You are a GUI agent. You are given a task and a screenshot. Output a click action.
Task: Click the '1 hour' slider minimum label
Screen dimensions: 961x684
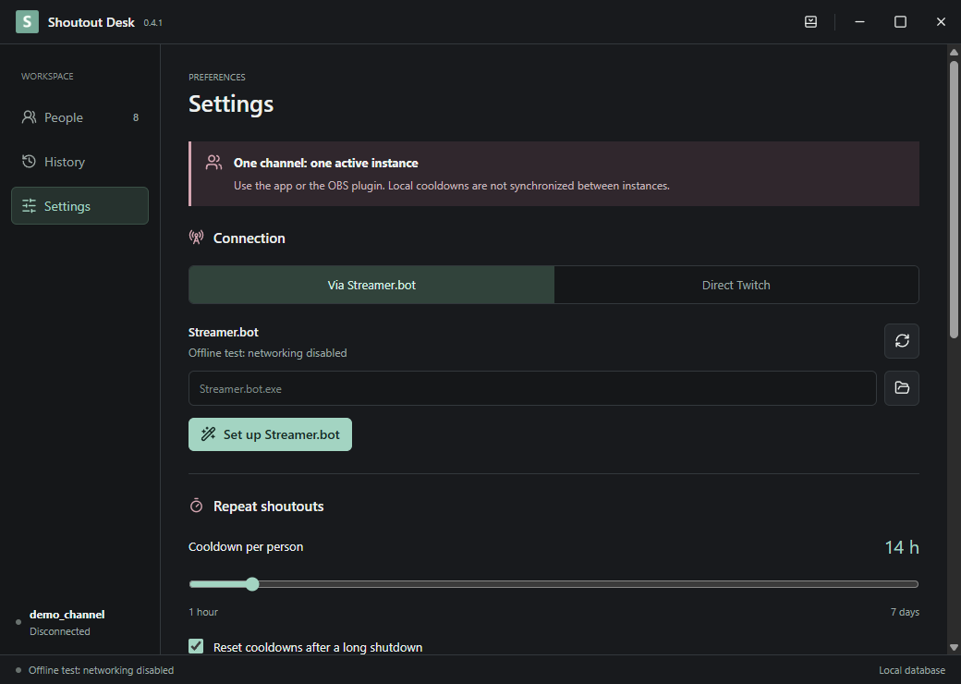pos(203,612)
